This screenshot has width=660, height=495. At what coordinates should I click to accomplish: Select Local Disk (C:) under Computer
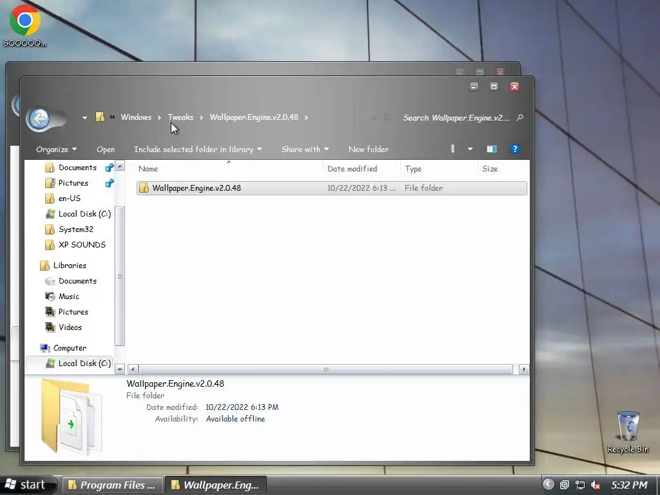point(84,364)
